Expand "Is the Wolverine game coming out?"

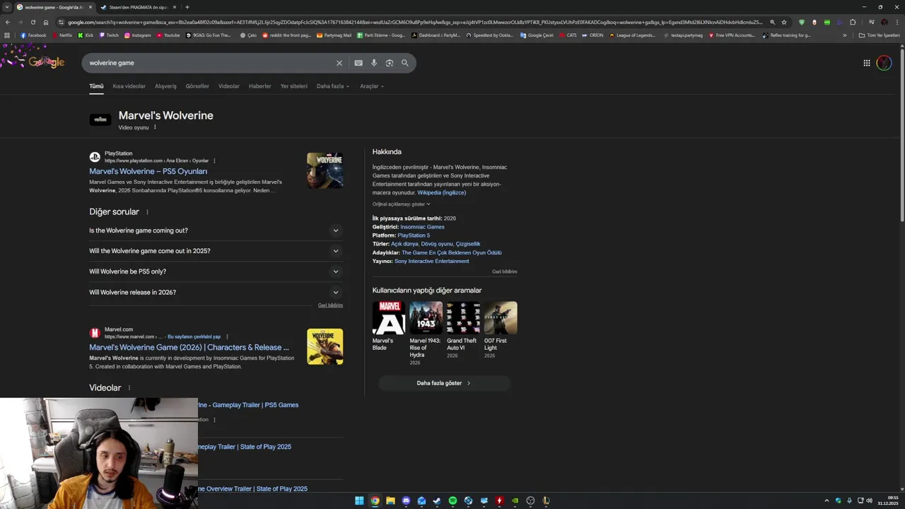coord(216,230)
